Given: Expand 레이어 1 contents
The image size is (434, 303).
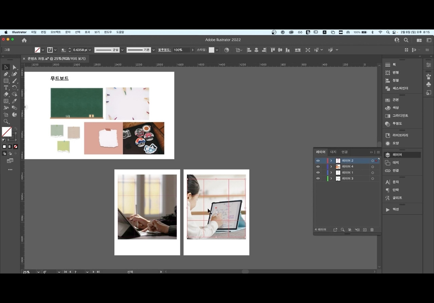Looking at the screenshot, I should tap(331, 173).
